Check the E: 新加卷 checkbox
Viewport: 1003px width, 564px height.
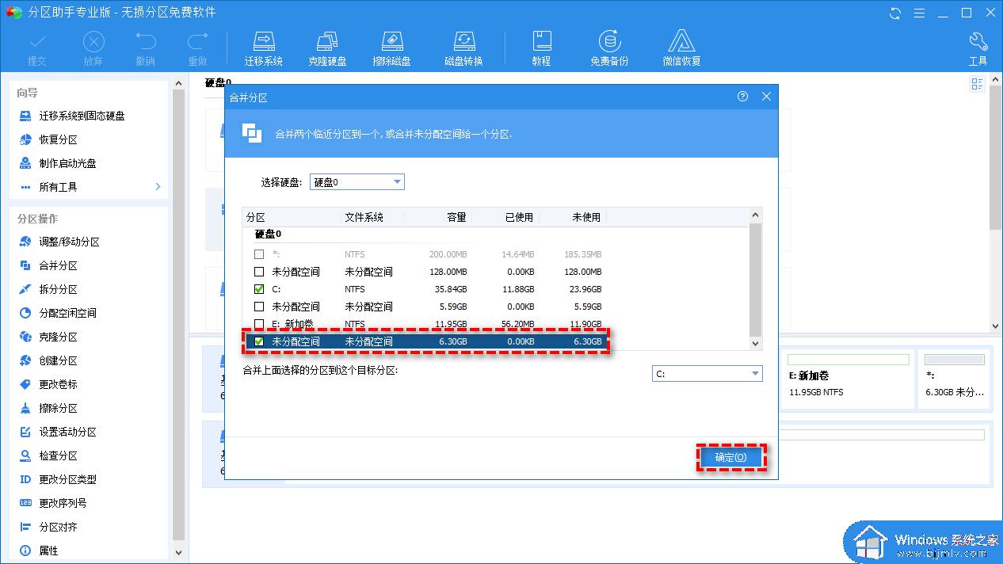point(259,324)
